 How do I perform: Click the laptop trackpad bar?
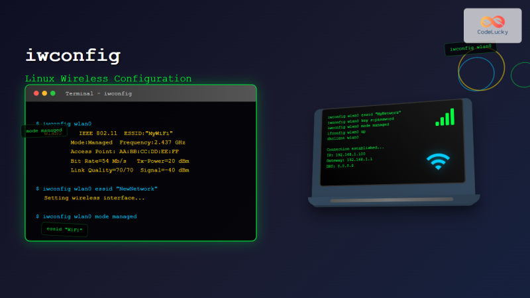point(392,199)
